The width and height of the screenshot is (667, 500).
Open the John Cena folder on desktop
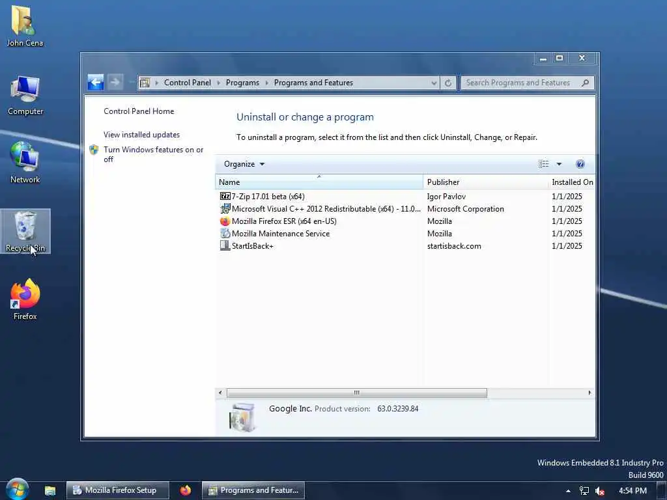25,25
